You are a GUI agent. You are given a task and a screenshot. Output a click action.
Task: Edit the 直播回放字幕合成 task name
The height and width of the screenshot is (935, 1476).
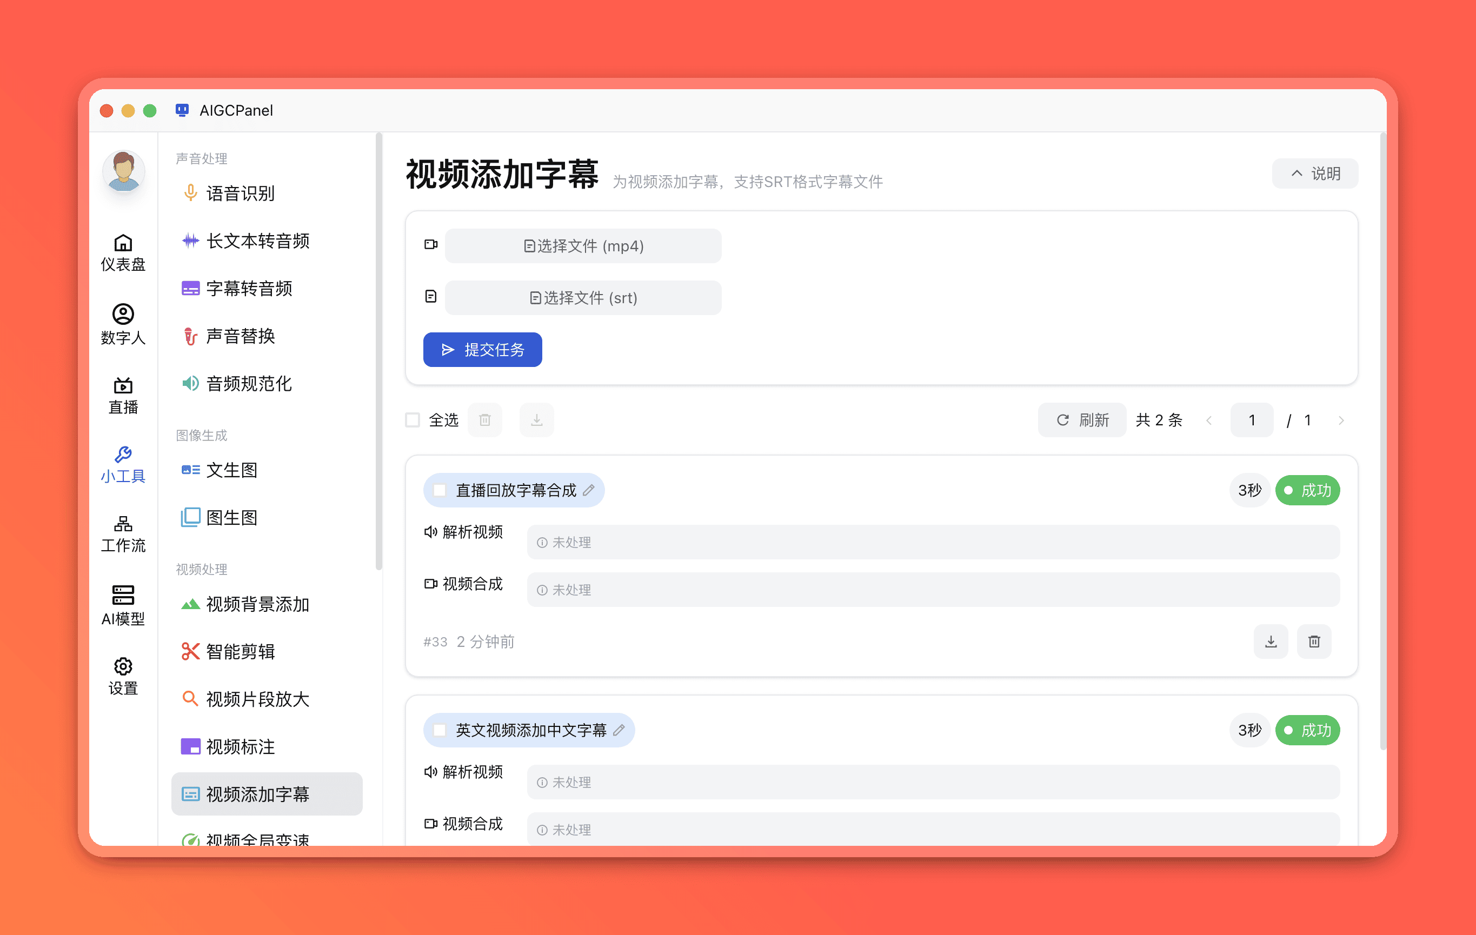(x=588, y=490)
